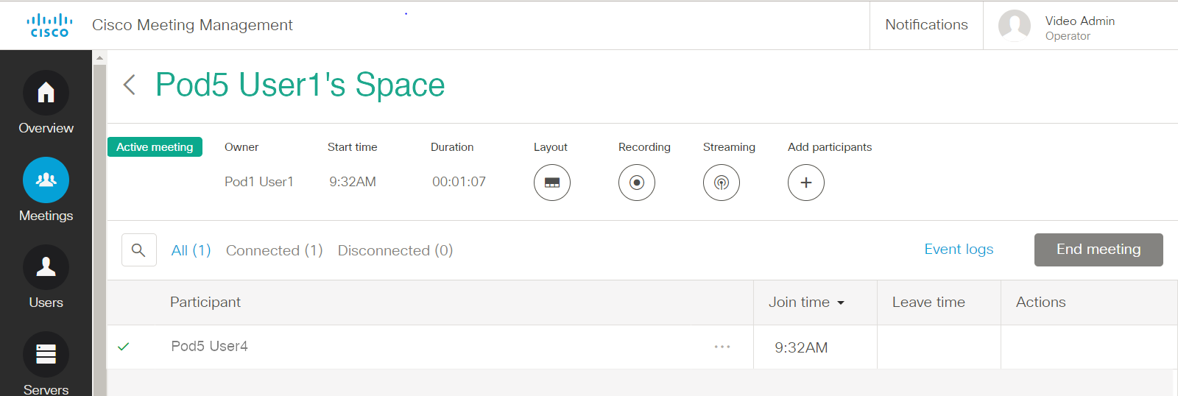Select the Disconnected (0) filter tab
1178x396 pixels.
click(x=395, y=250)
